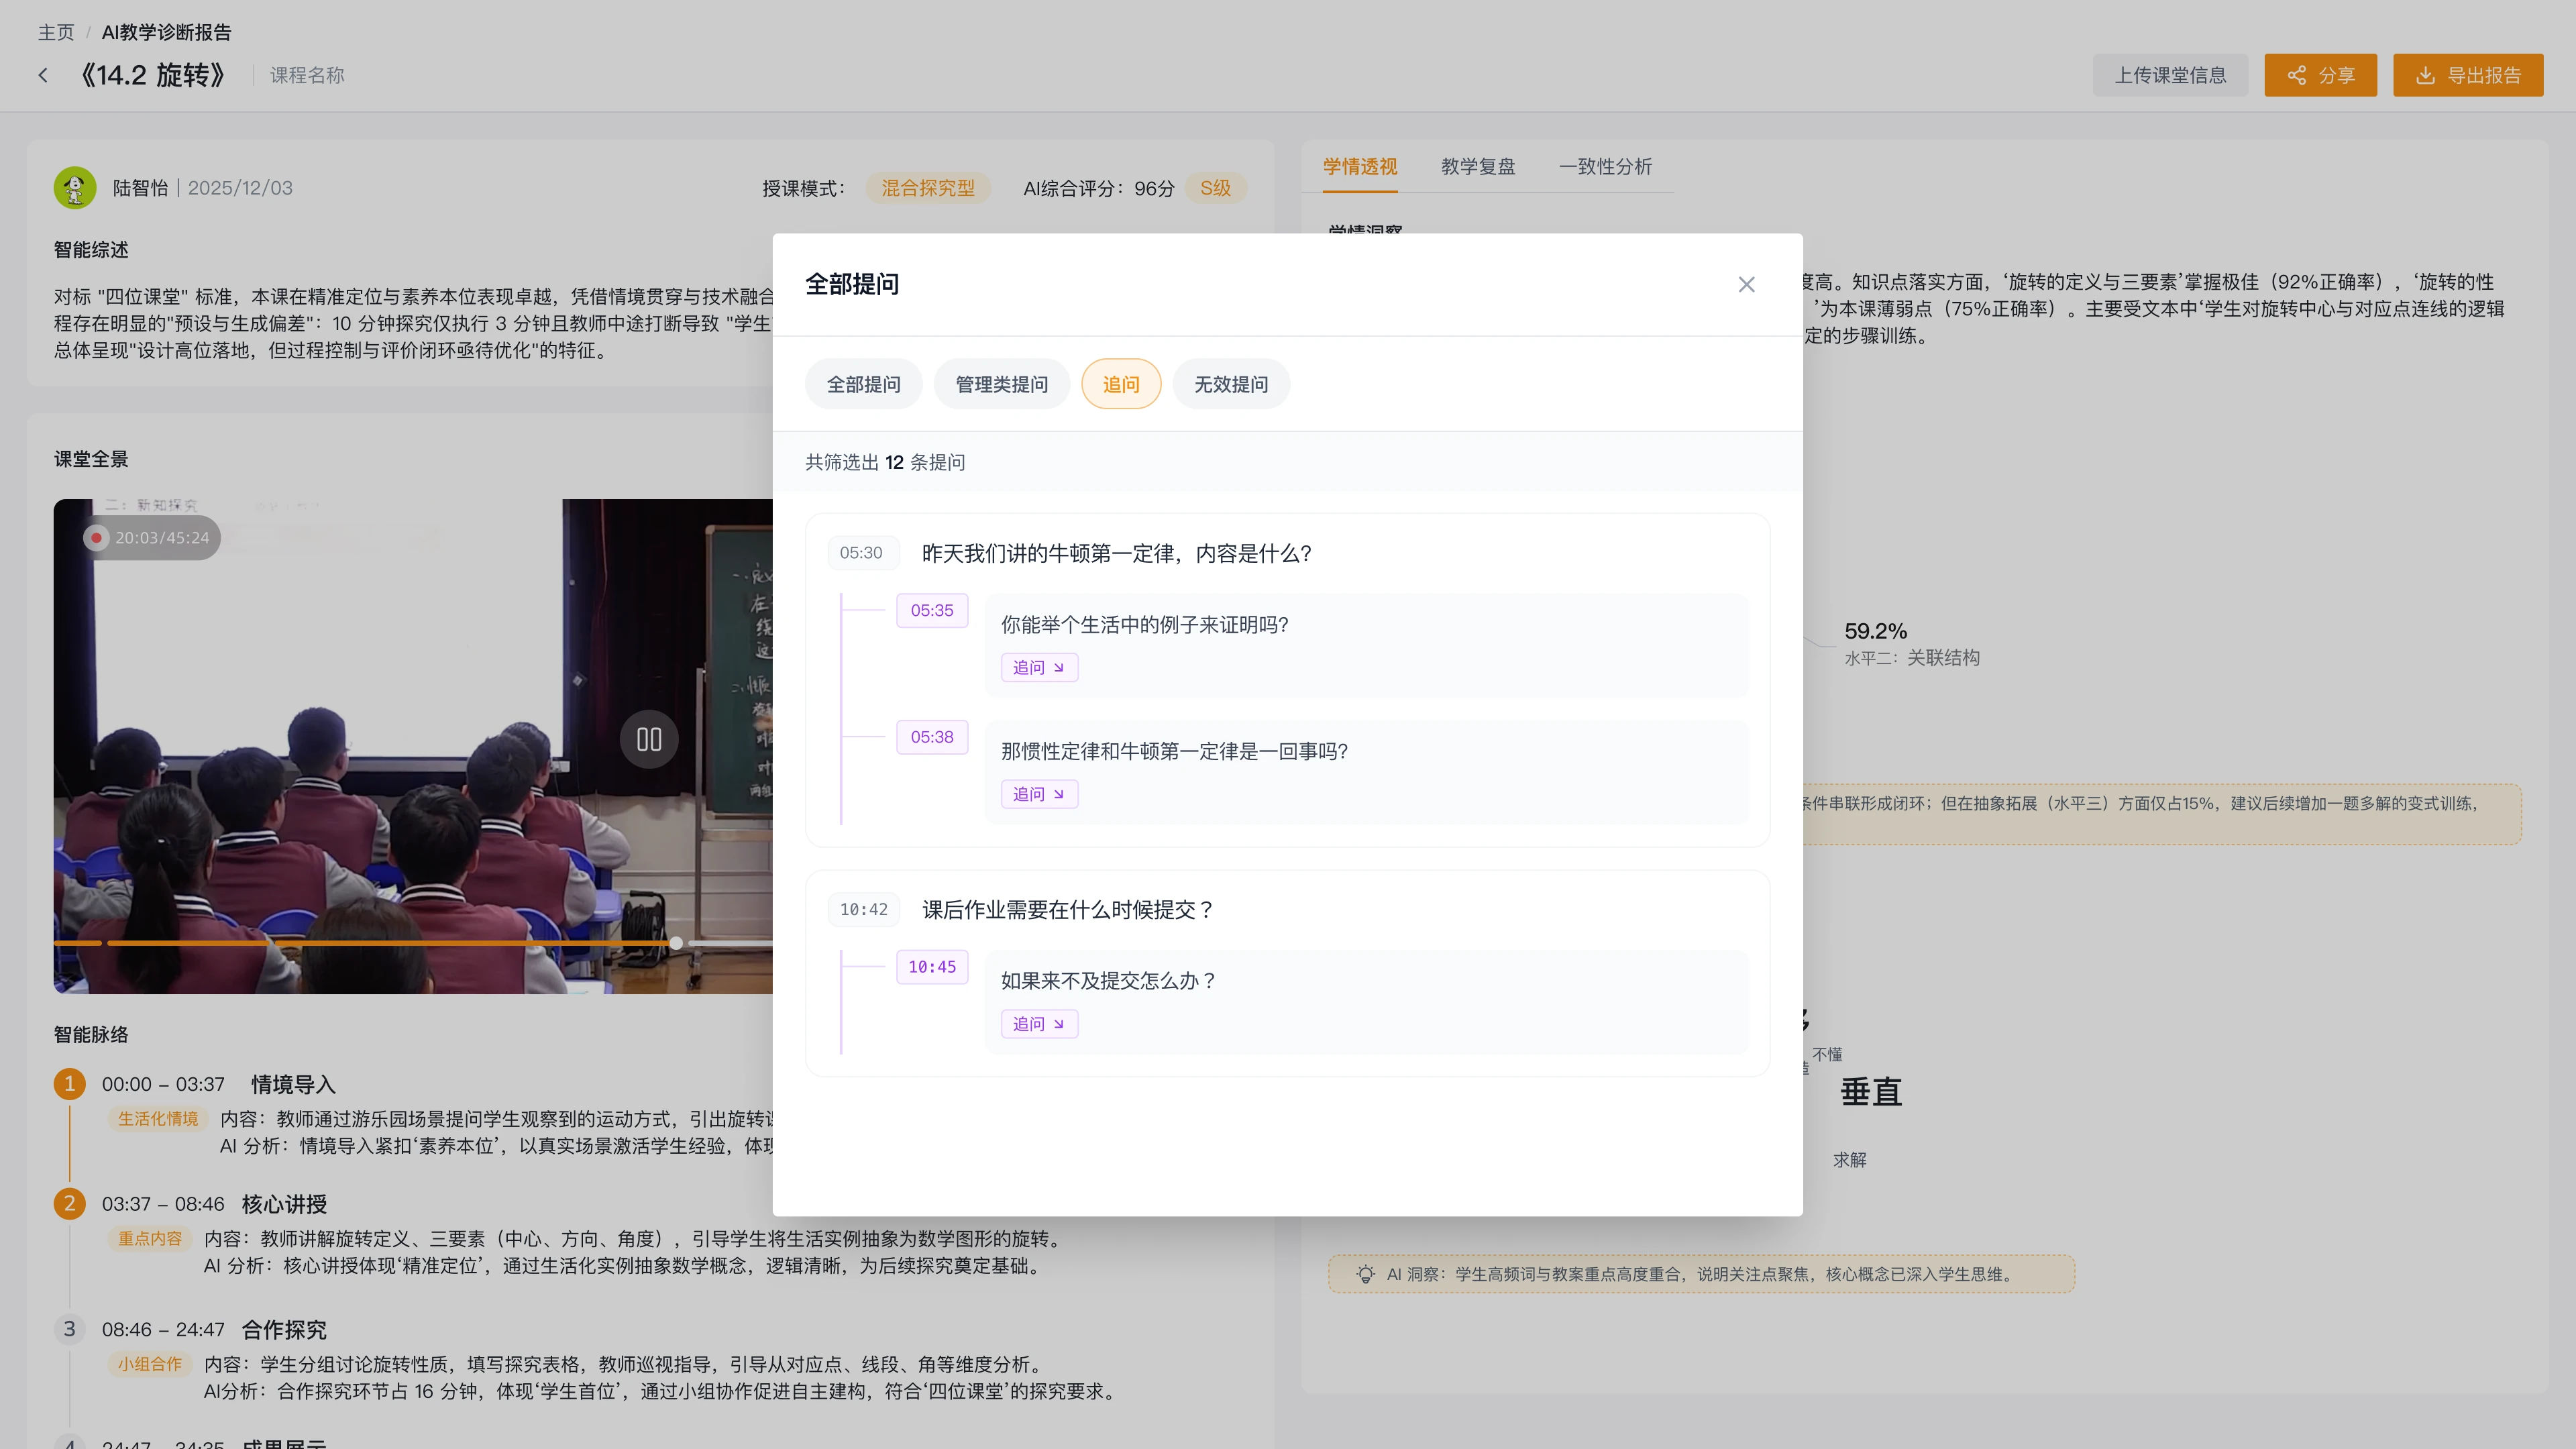Click 共筛选出 12 条提问 count text
Screen dimensions: 2576x1449
coord(885,462)
